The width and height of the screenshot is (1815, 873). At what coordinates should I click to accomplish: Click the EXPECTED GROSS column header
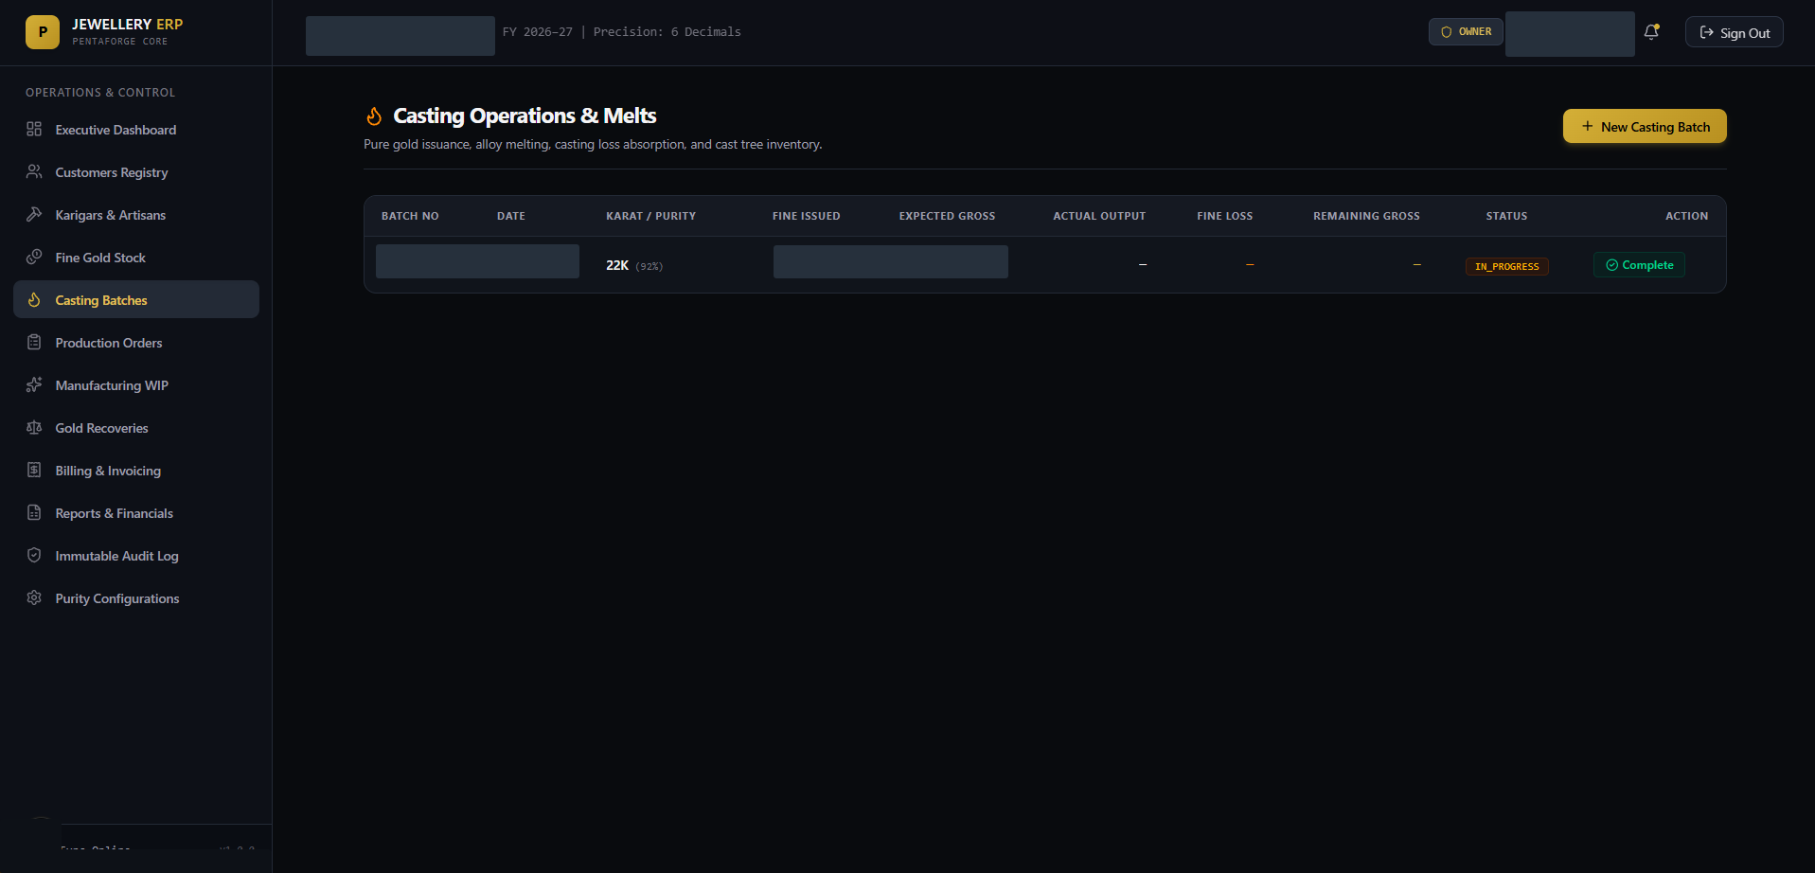(x=947, y=216)
